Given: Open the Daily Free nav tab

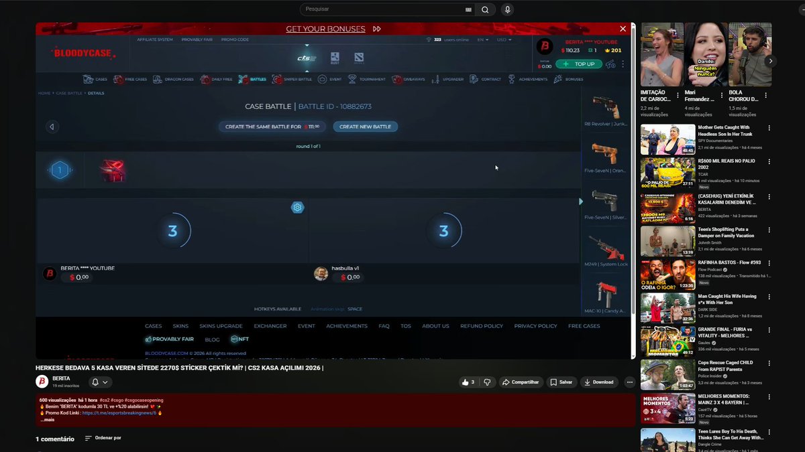Looking at the screenshot, I should coord(216,79).
